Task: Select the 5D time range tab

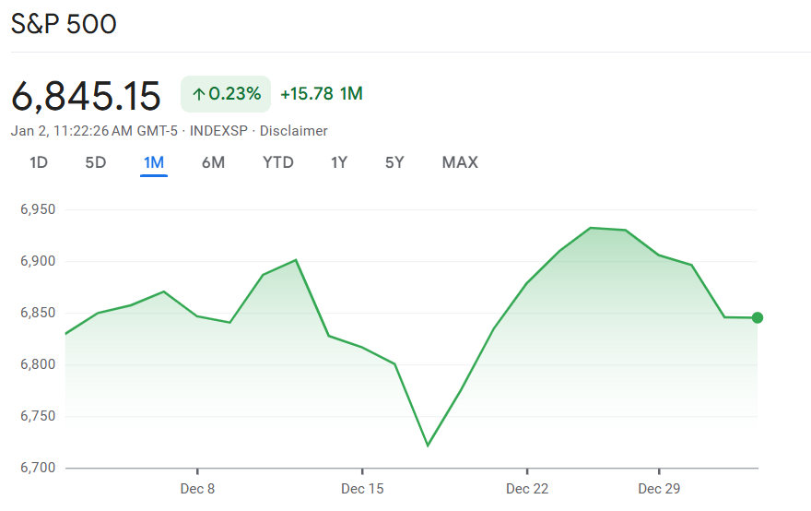Action: pos(96,163)
